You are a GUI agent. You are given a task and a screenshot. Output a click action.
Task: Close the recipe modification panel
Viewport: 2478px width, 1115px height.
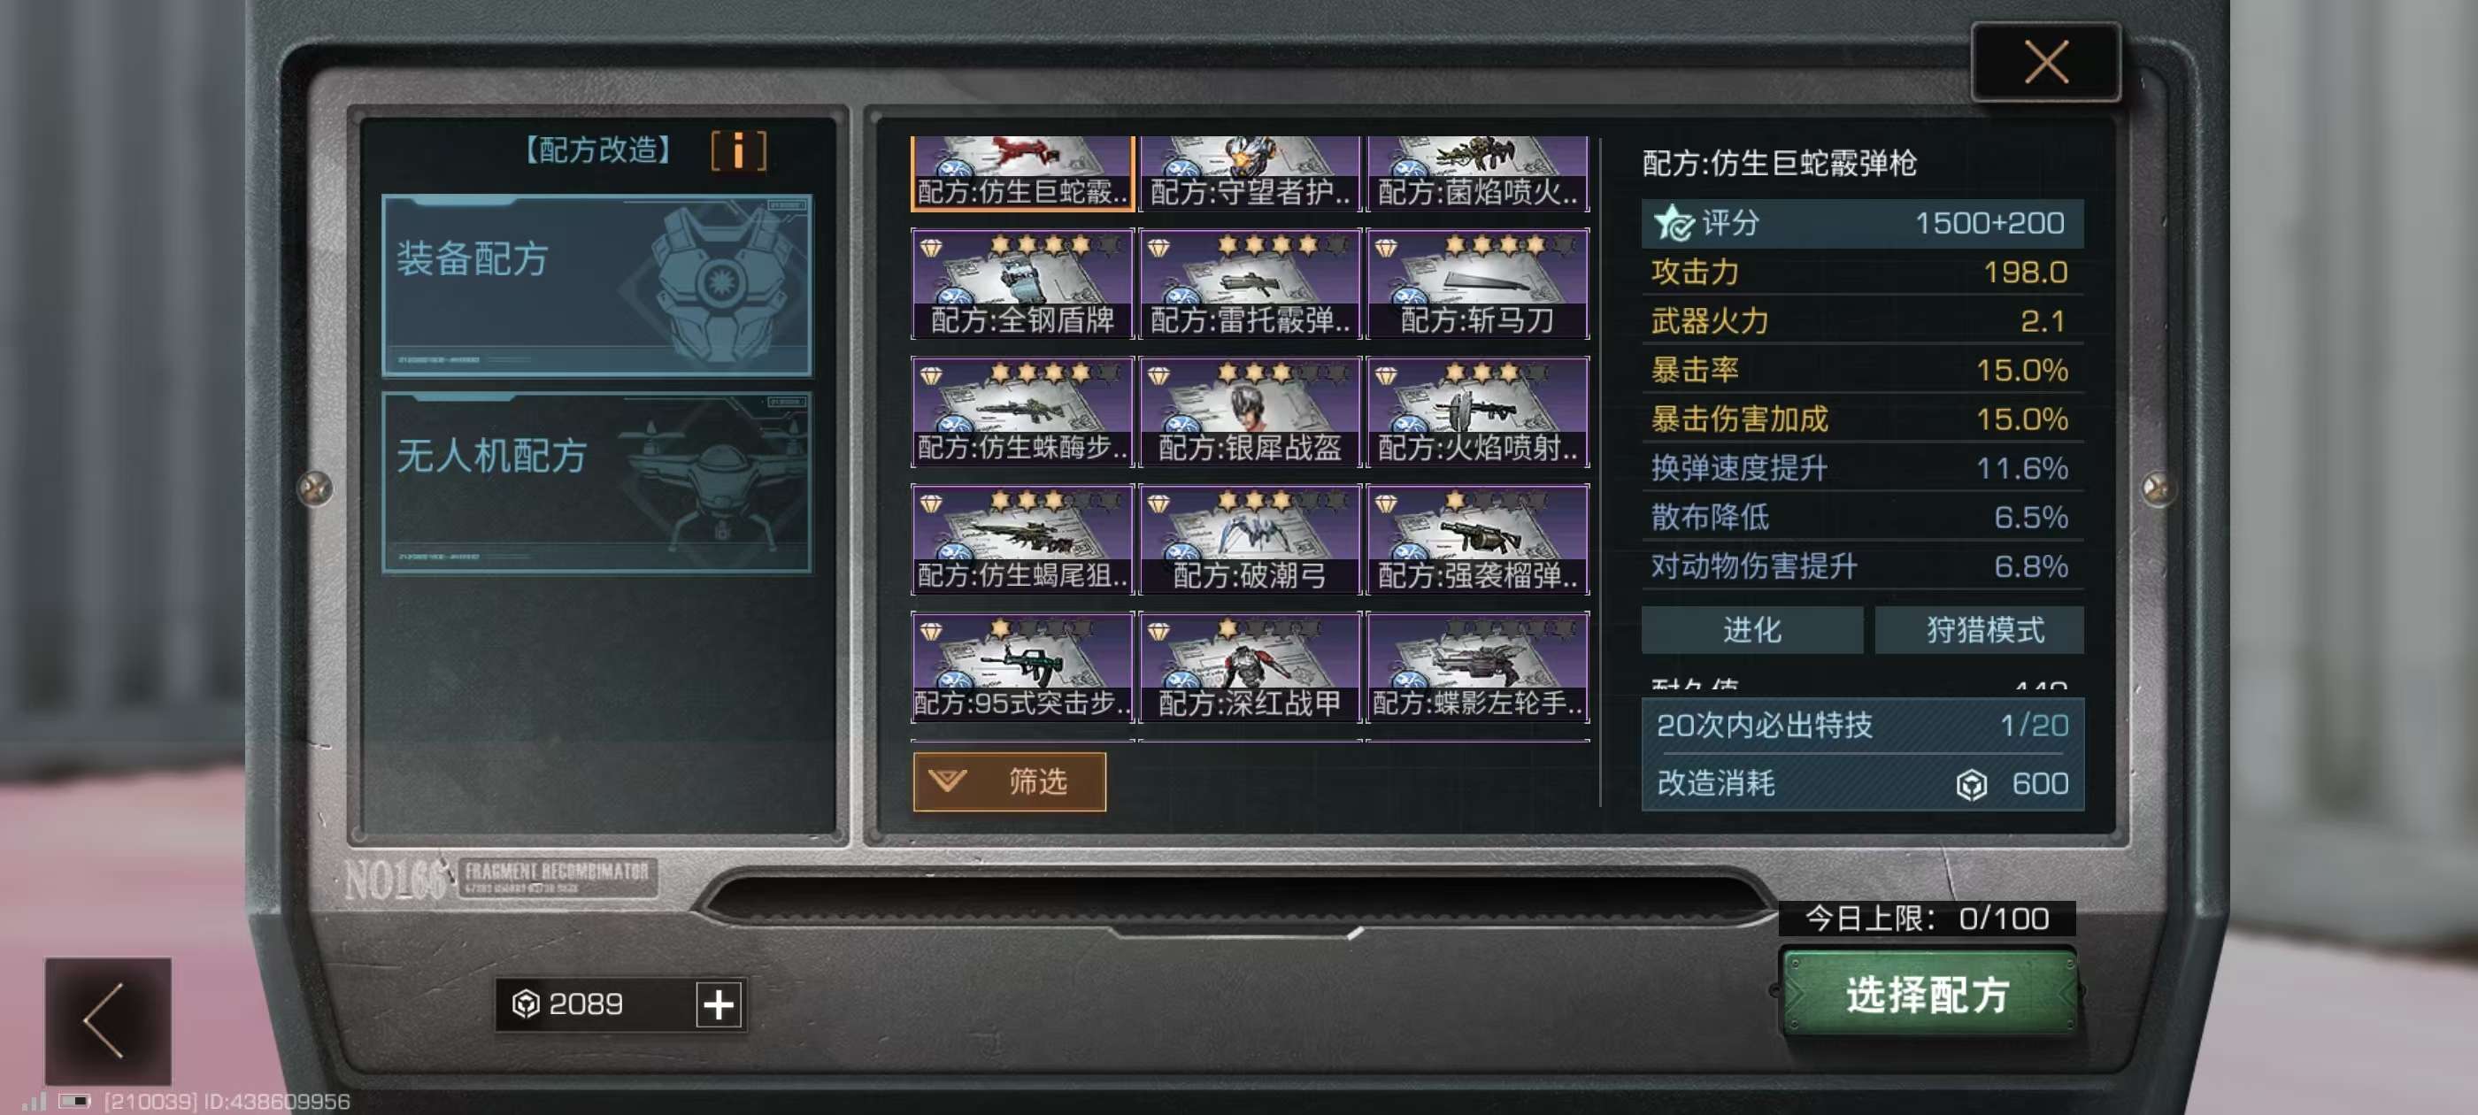(x=2046, y=63)
